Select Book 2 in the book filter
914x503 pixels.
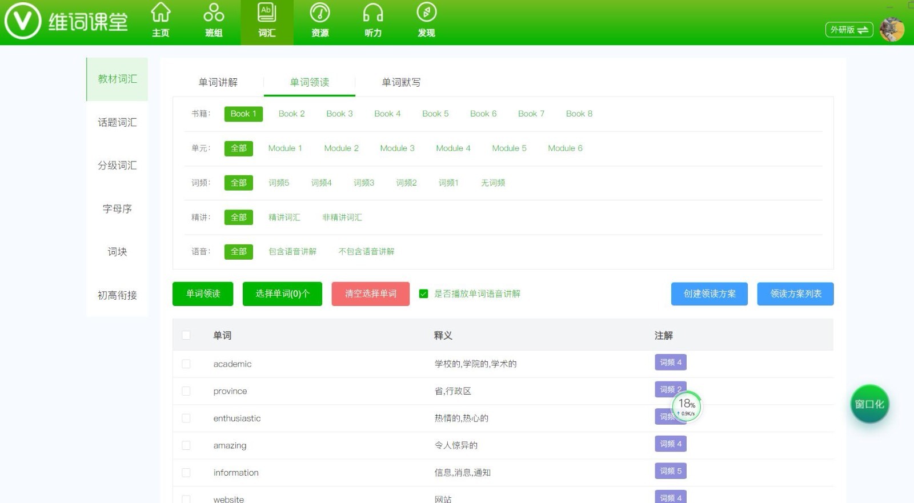291,114
